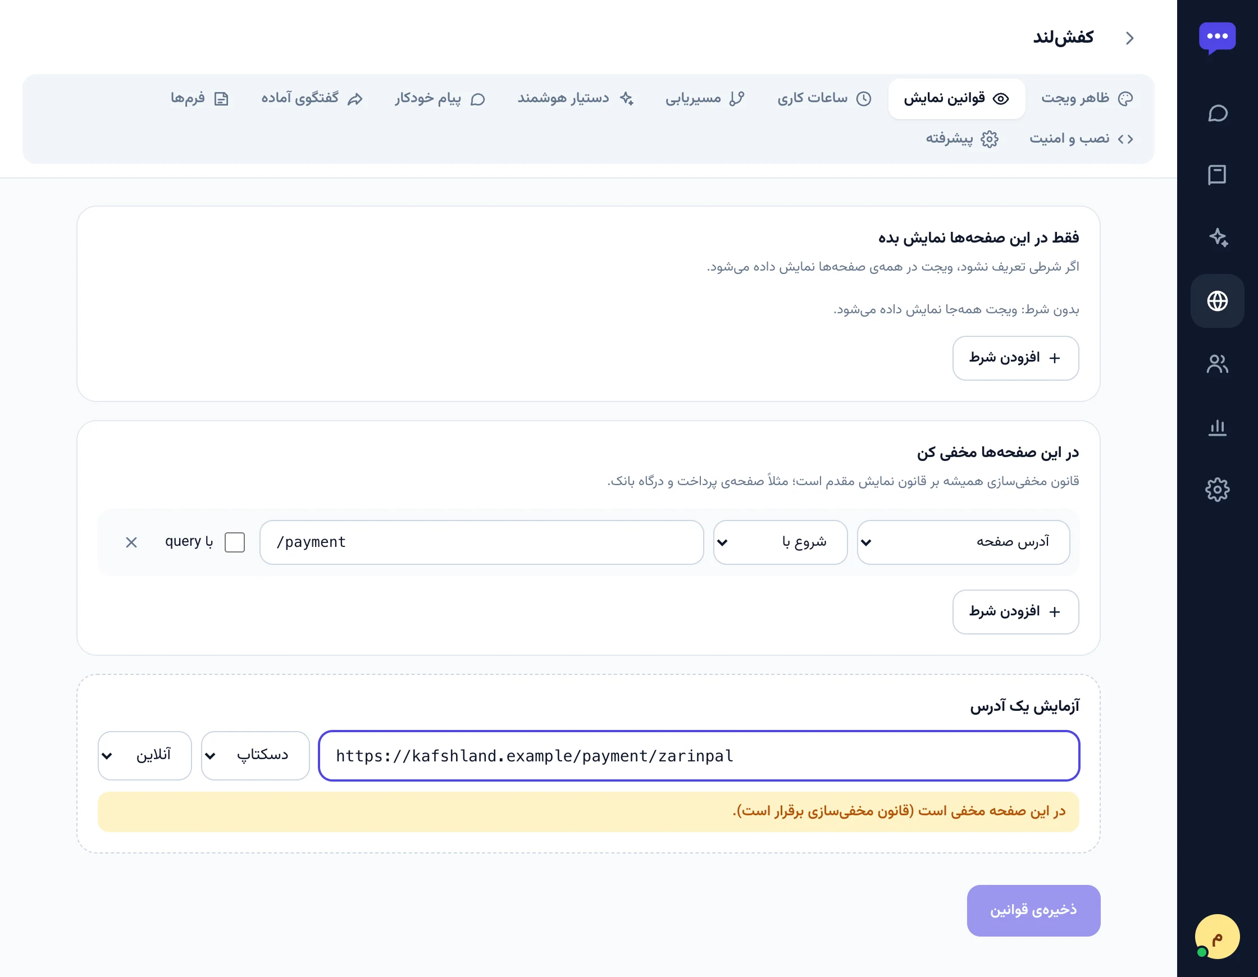Click the 'کفش‌لند' site title

pos(1063,38)
